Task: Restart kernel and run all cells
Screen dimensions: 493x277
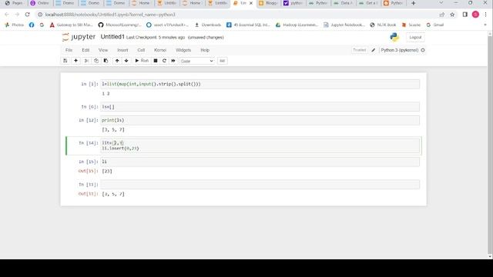Action: click(x=173, y=61)
